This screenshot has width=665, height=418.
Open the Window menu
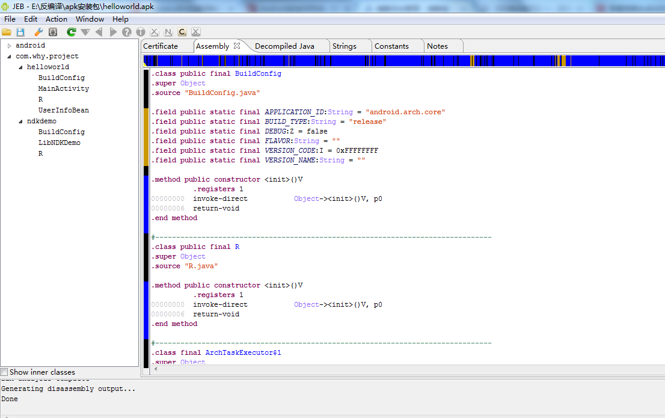click(90, 19)
